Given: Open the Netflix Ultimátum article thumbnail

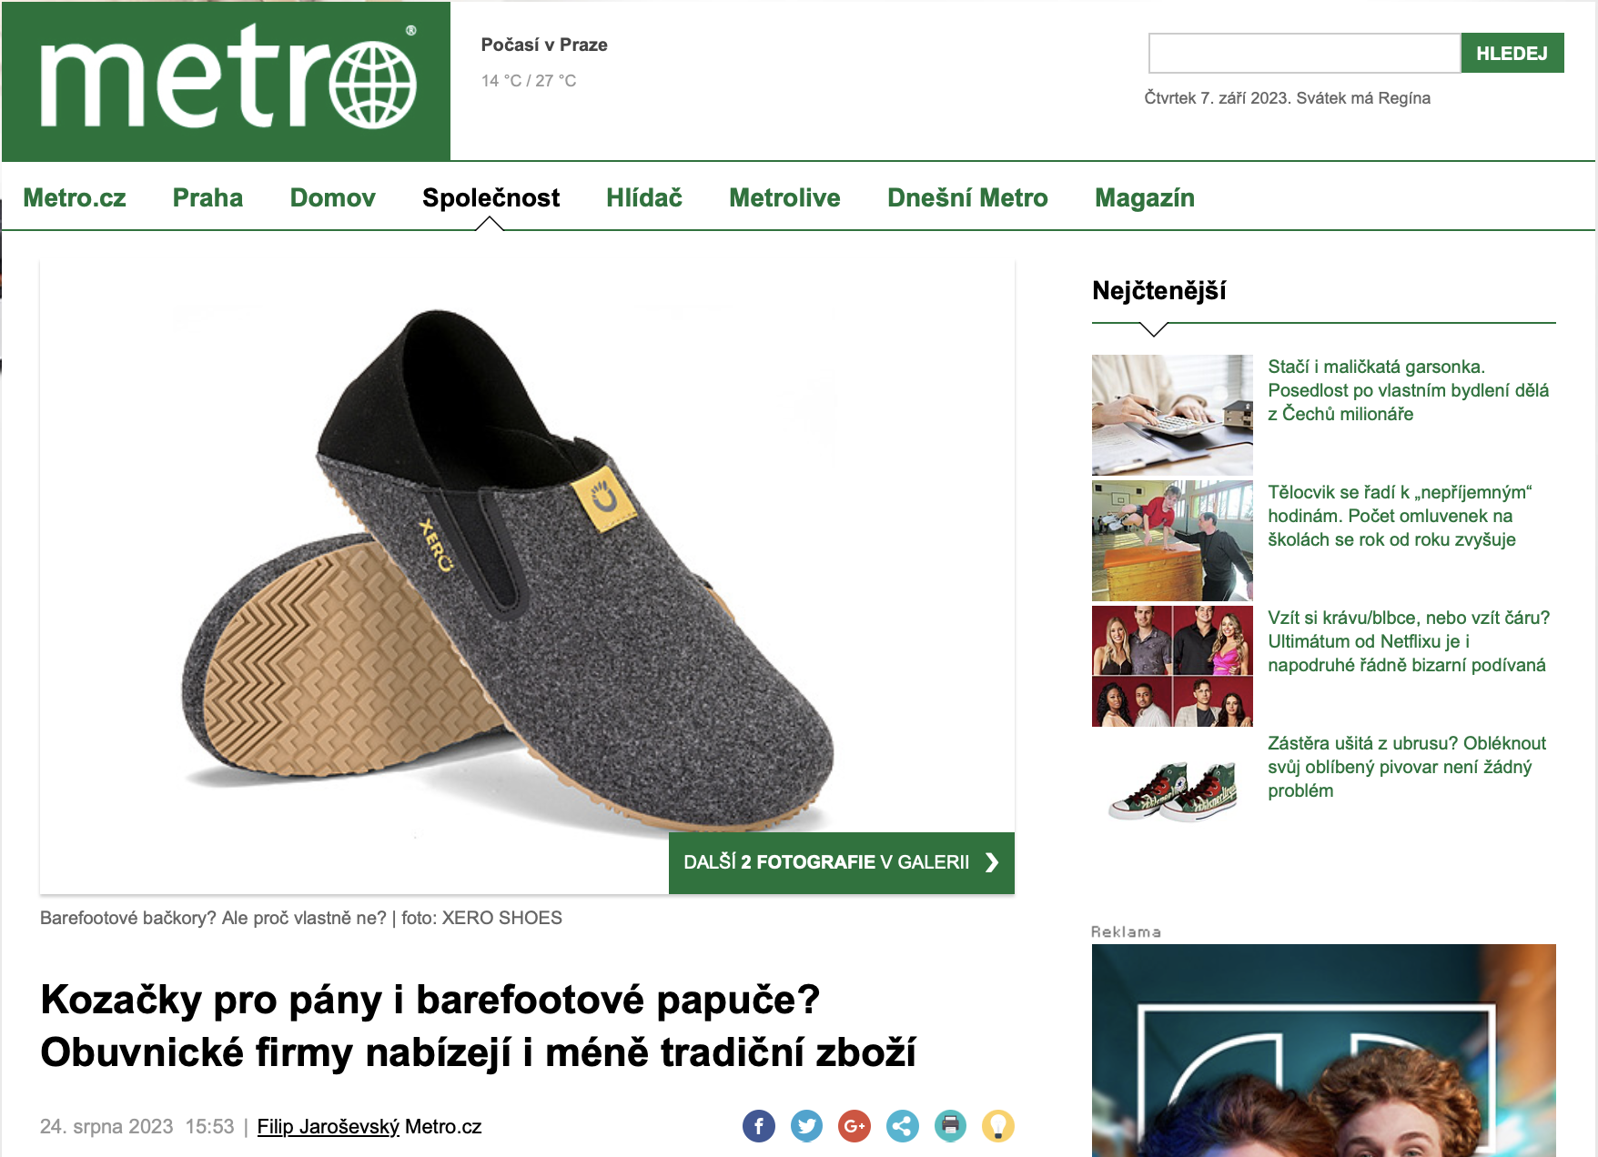Looking at the screenshot, I should pyautogui.click(x=1172, y=666).
